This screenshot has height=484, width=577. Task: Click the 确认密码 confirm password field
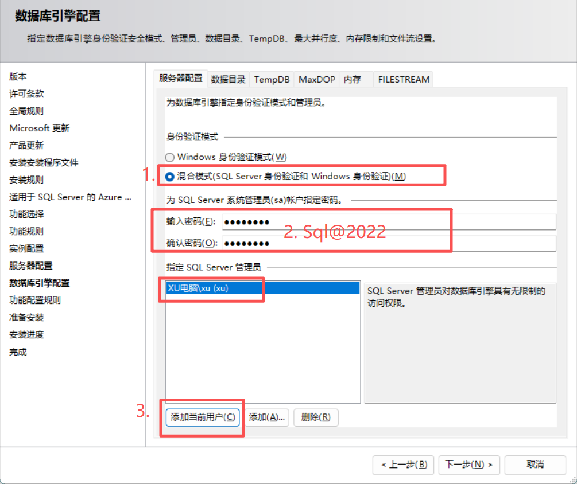389,243
